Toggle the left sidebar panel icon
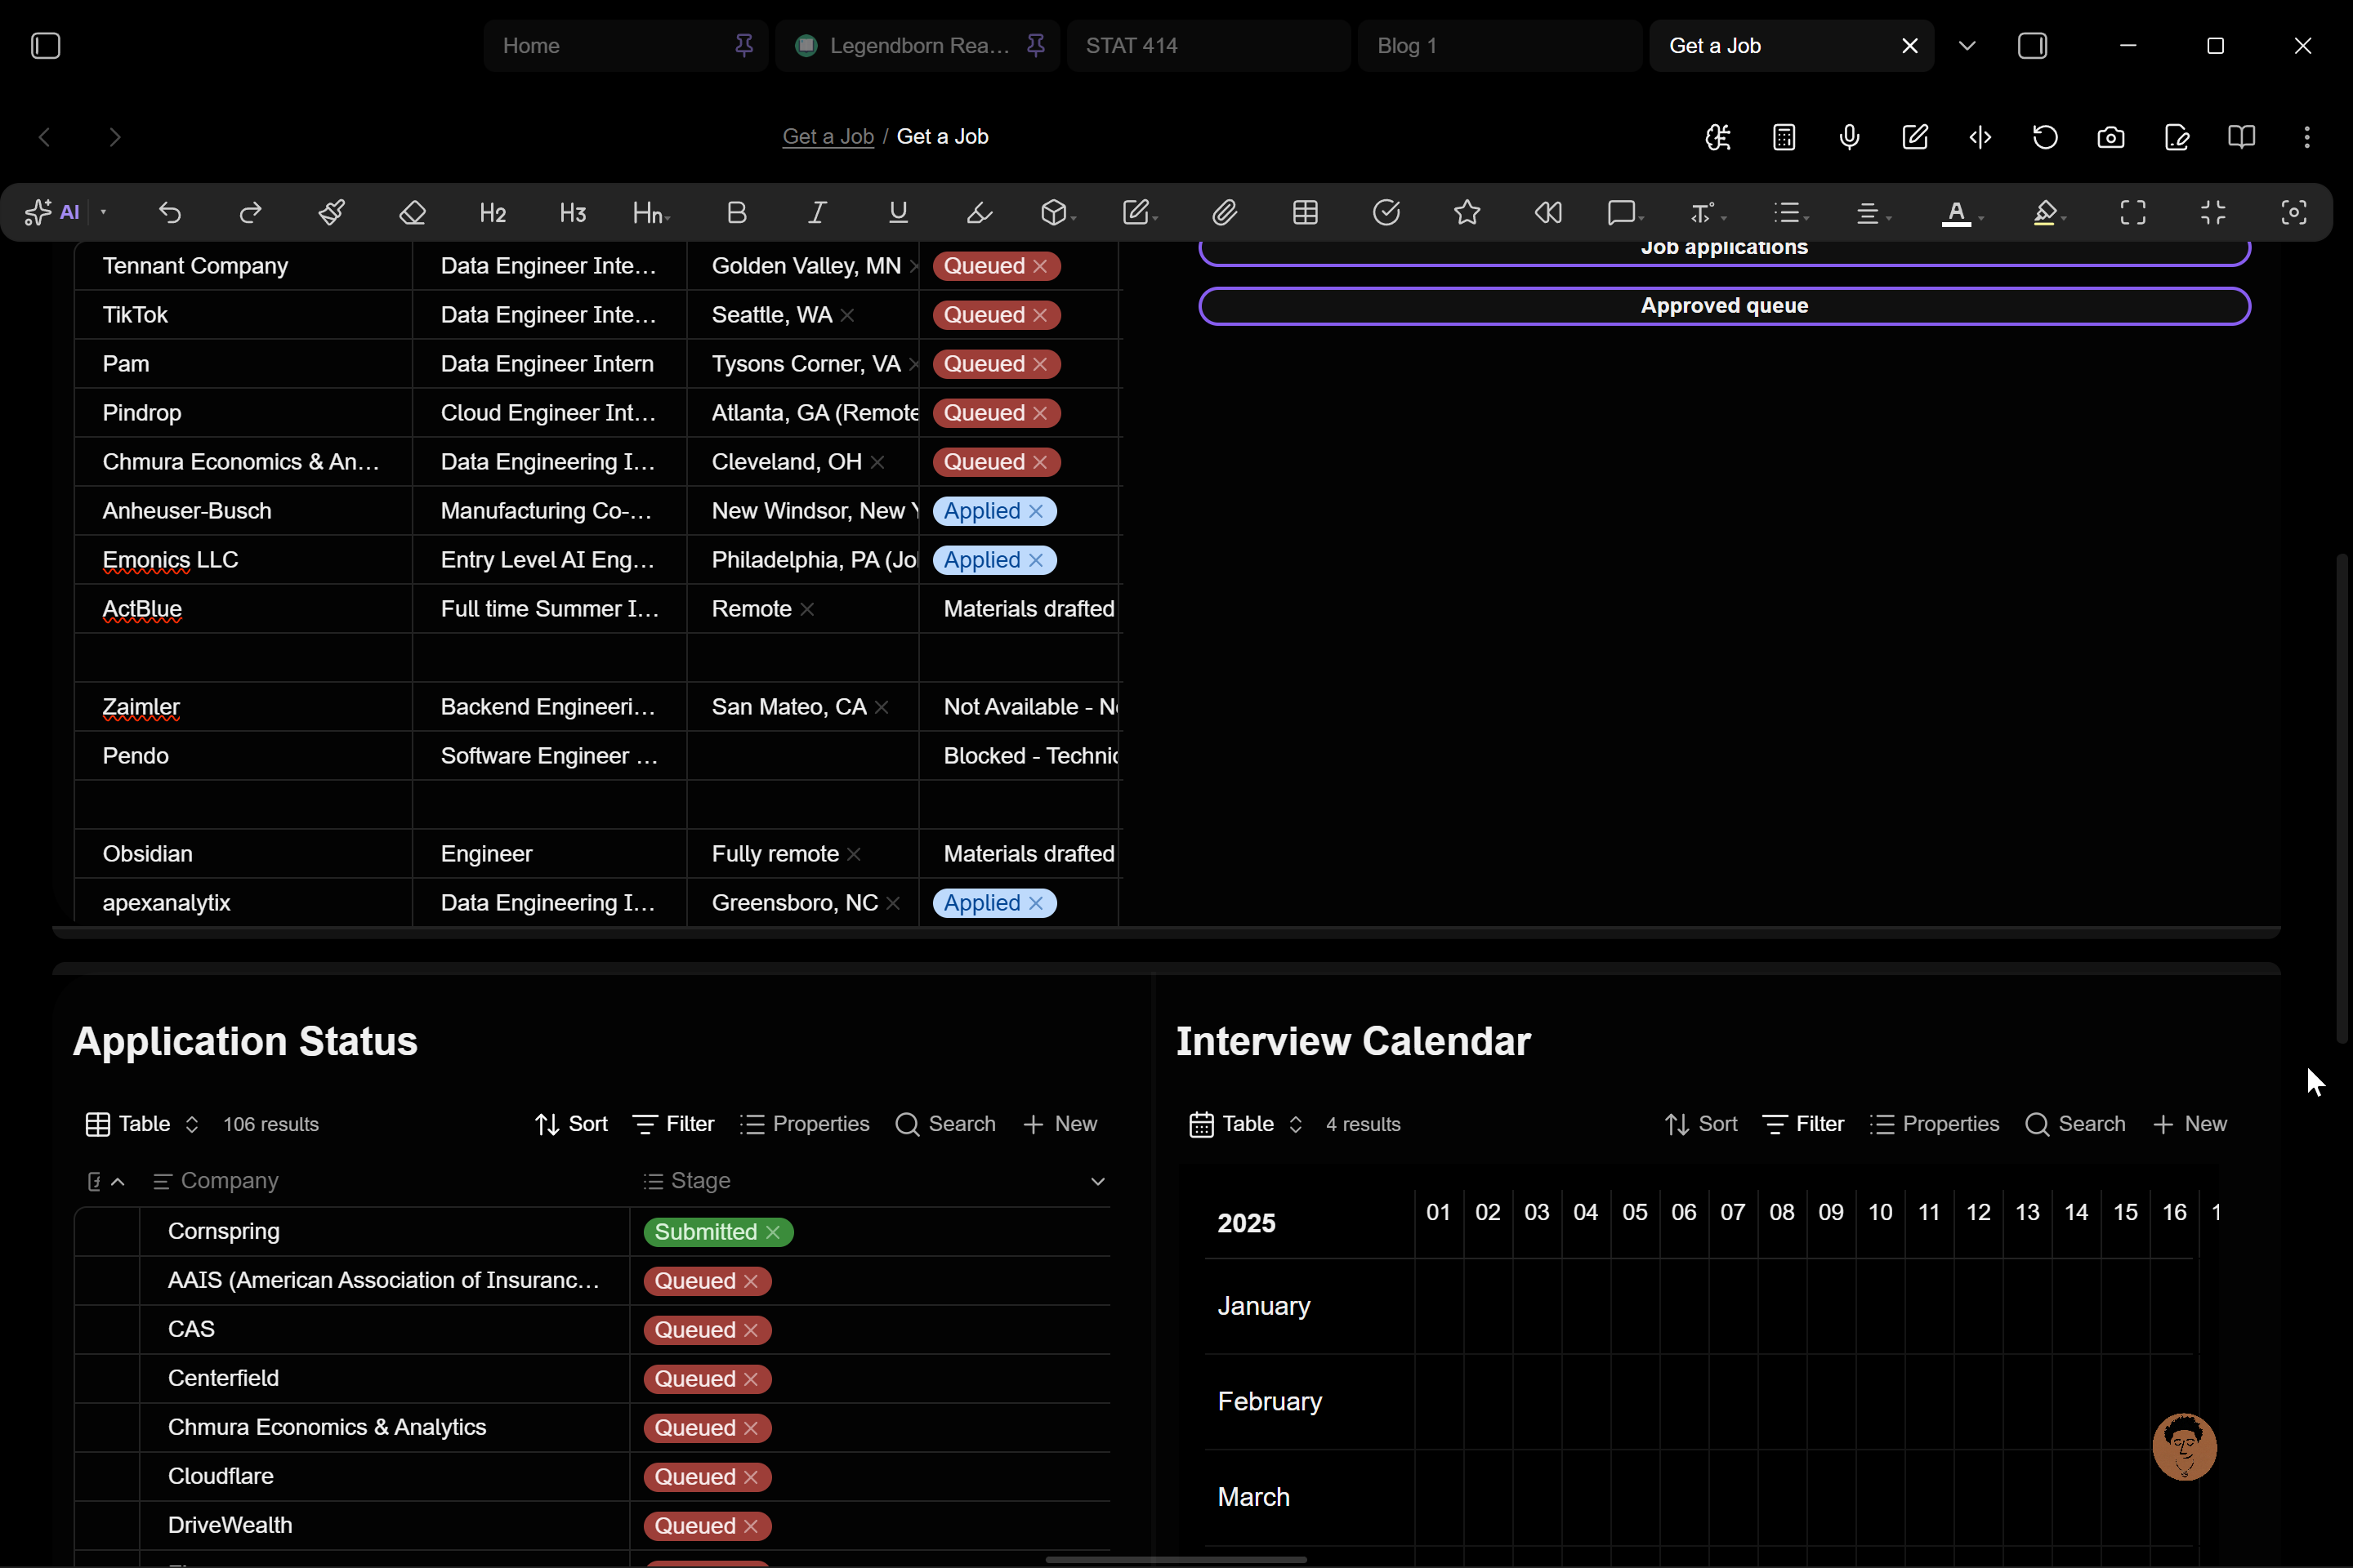The width and height of the screenshot is (2353, 1568). click(x=46, y=46)
